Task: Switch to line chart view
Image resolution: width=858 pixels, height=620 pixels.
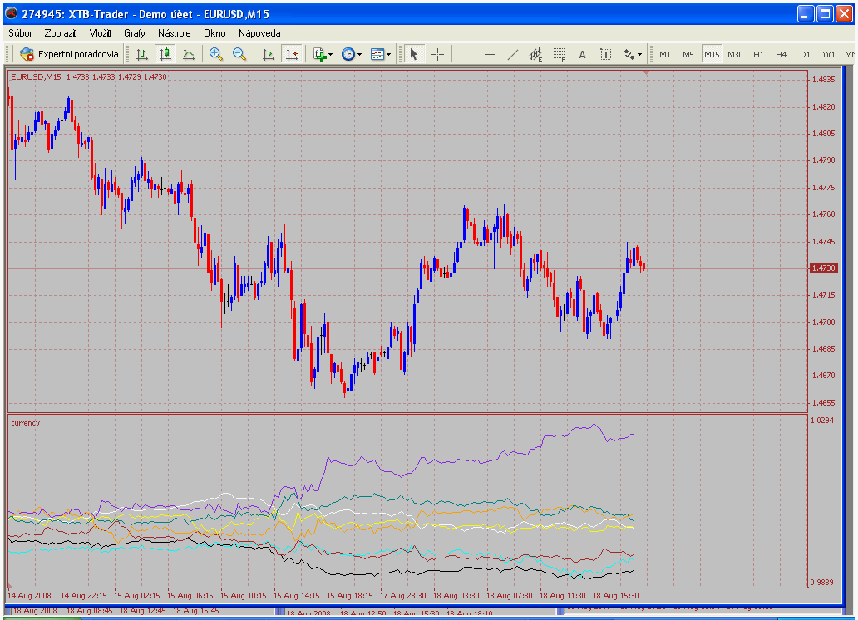Action: tap(189, 54)
